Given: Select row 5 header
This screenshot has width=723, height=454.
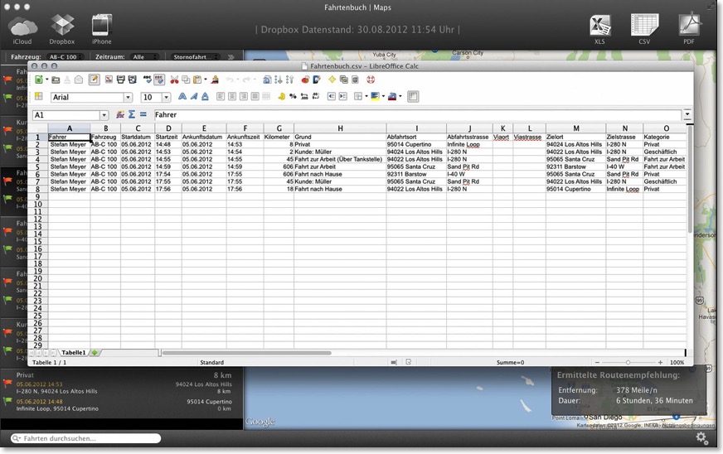Looking at the screenshot, I should [x=38, y=167].
